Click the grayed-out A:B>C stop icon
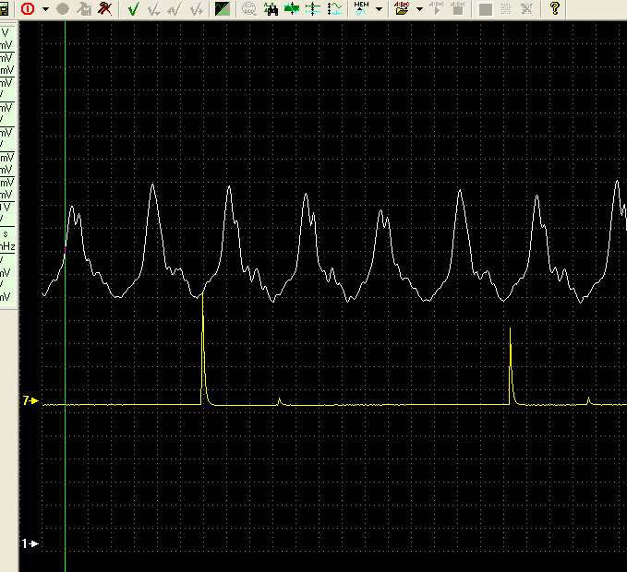Image resolution: width=627 pixels, height=572 pixels. tap(458, 8)
